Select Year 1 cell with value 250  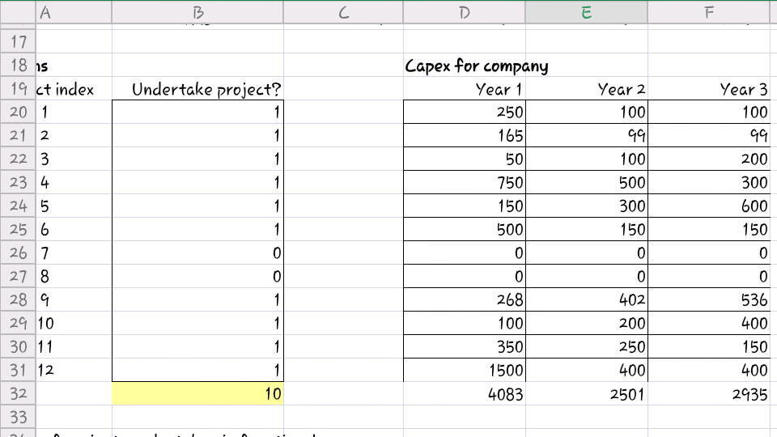tap(465, 112)
